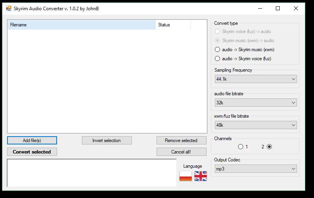Choose audio -> Skyrim voice (fuz) option
This screenshot has width=314, height=198.
click(x=218, y=59)
